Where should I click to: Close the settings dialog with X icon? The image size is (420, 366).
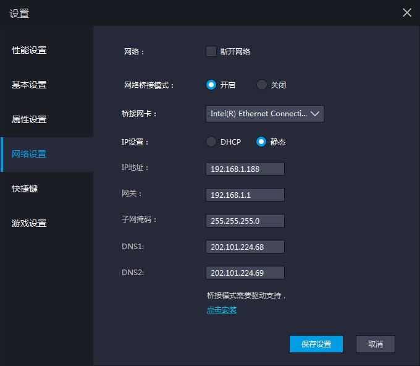[406, 13]
